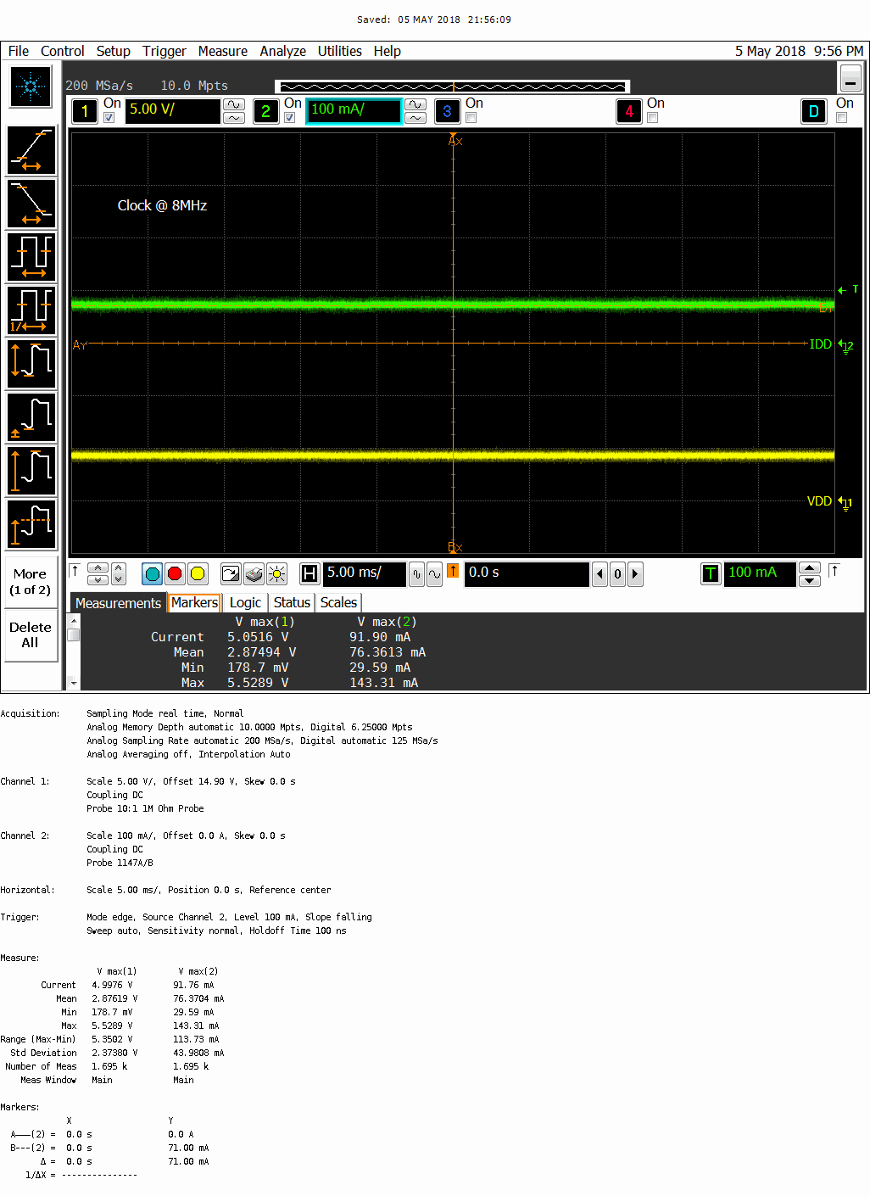Click the memory overview bar at top

[453, 86]
